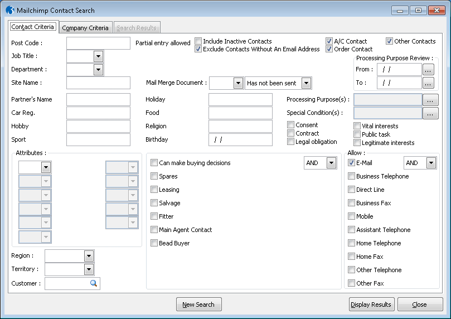Open the Processing Purpose(s) browse button
Image resolution: width=451 pixels, height=319 pixels.
[430, 100]
